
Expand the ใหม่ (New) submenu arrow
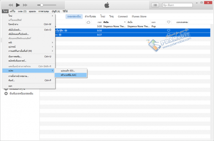(x=52, y=16)
